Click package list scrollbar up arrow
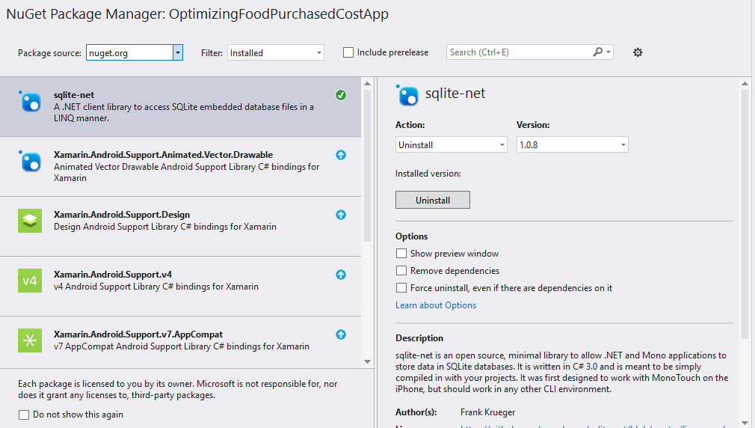This screenshot has width=755, height=428. 367,83
